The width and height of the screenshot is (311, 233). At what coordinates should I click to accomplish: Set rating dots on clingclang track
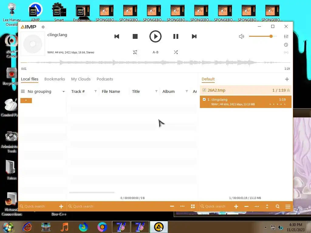click(277, 104)
